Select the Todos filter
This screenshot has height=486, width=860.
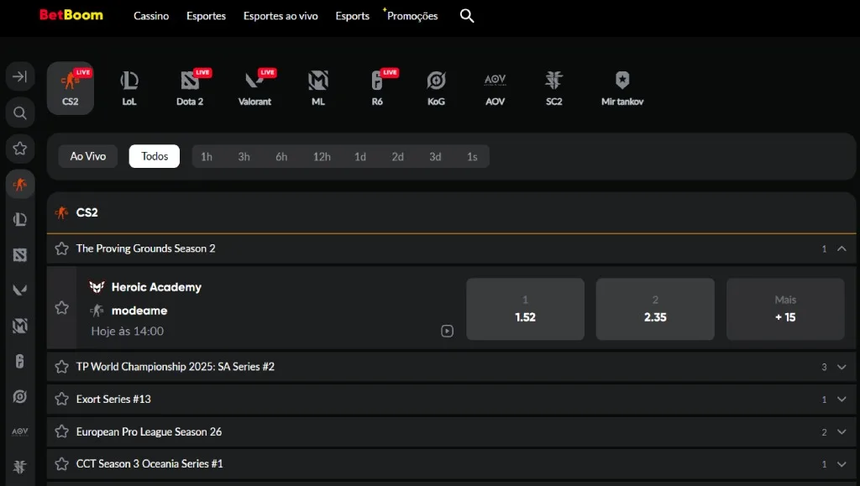pyautogui.click(x=155, y=156)
